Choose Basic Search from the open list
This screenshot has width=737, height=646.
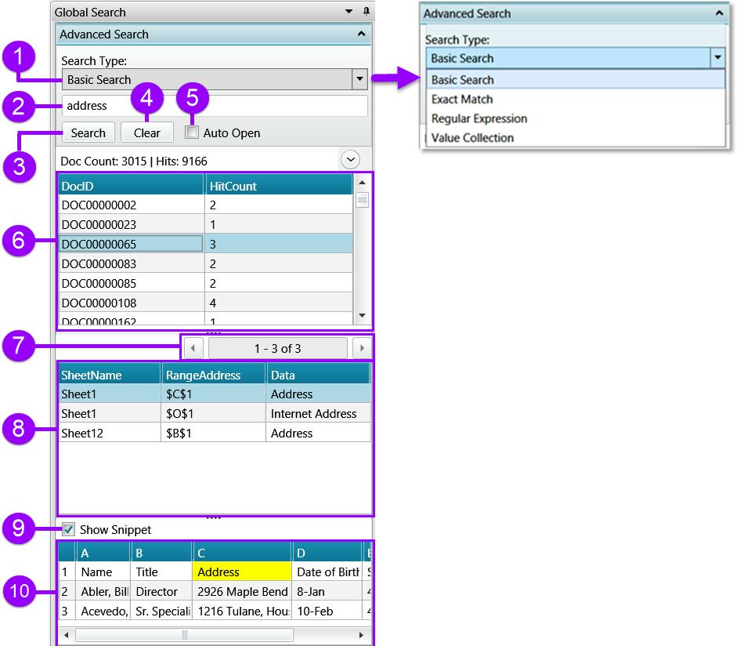tap(576, 79)
